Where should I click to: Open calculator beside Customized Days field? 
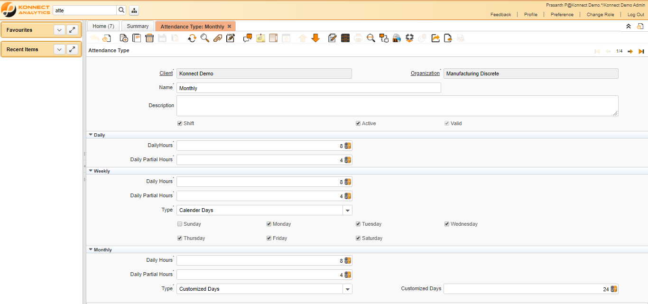click(614, 289)
